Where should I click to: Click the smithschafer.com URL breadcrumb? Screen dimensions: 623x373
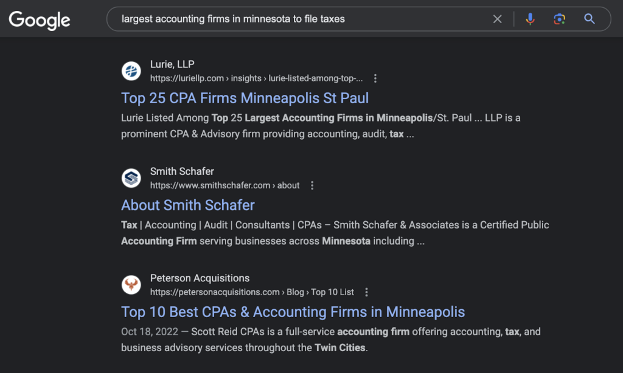tap(225, 185)
